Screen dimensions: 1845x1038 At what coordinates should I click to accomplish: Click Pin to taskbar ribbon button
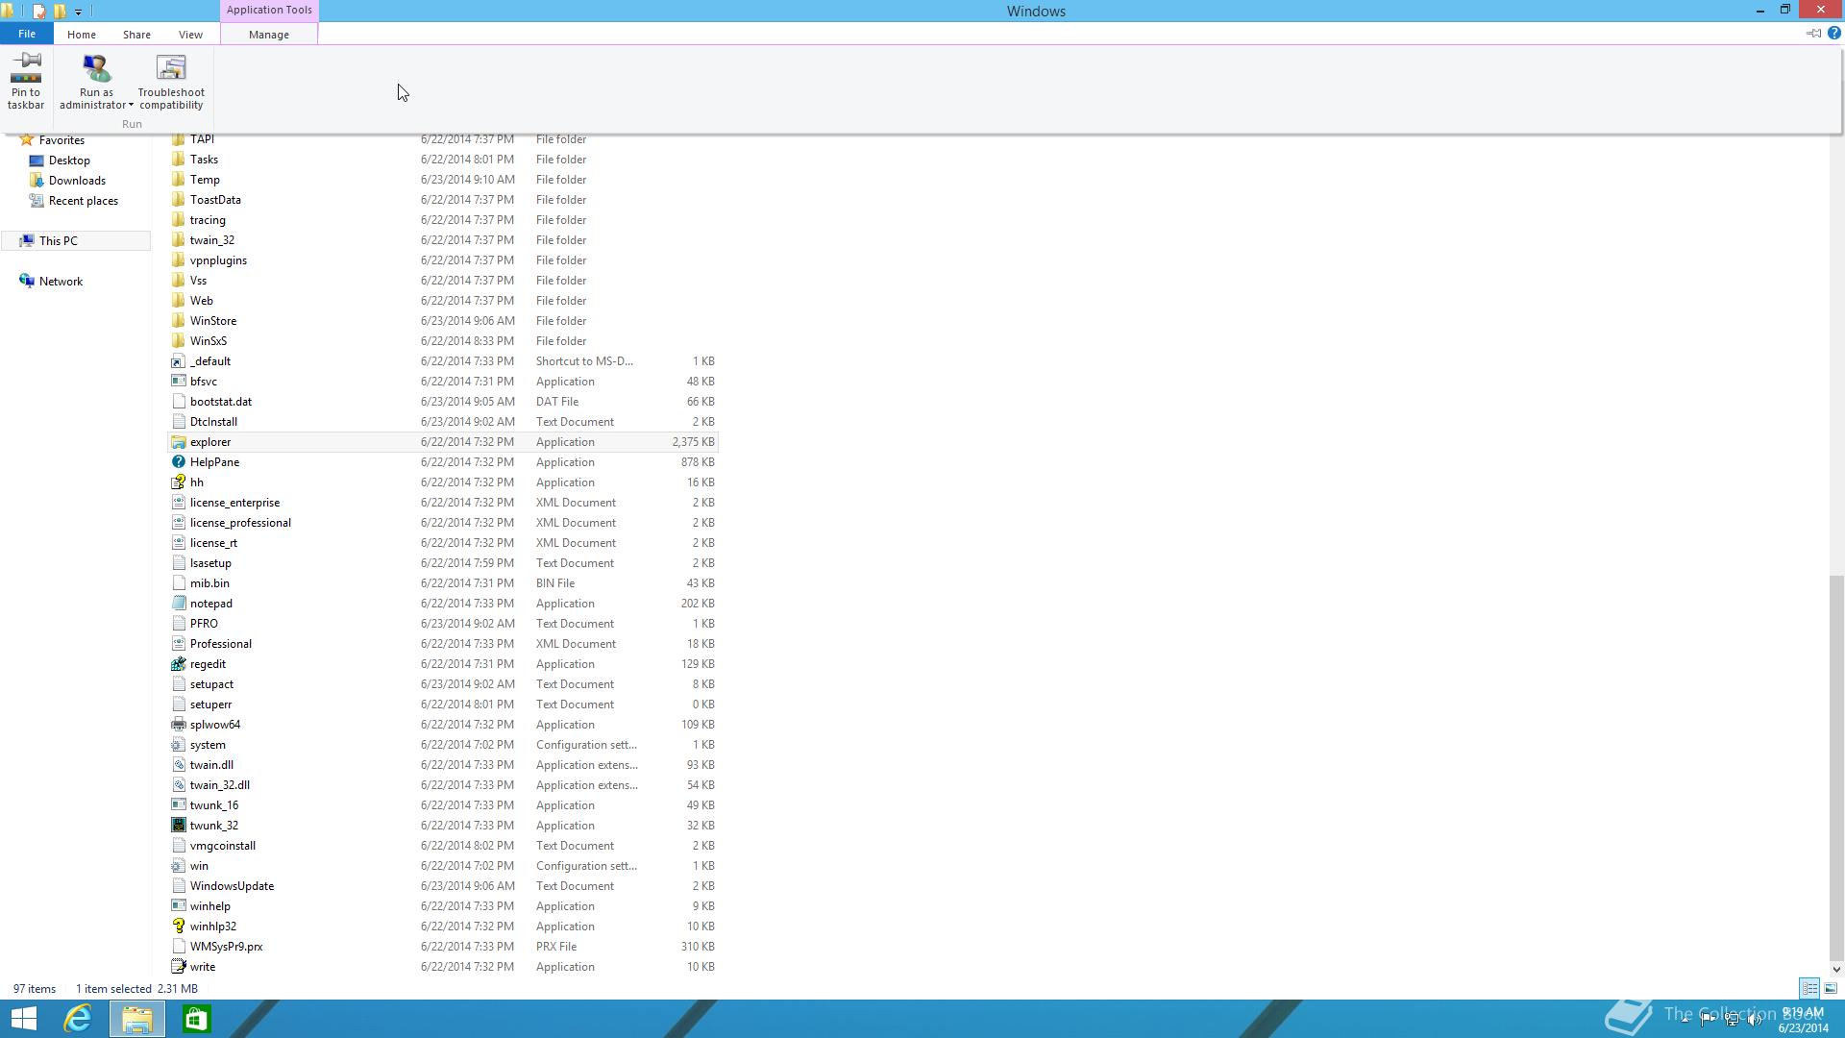coord(26,82)
